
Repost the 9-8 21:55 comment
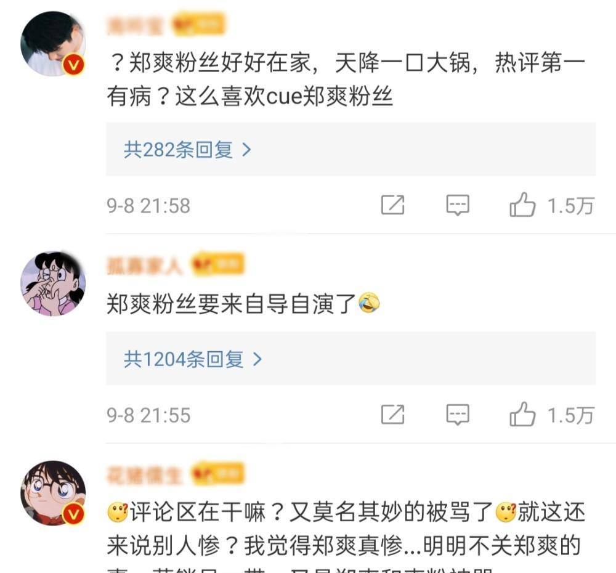tap(392, 414)
